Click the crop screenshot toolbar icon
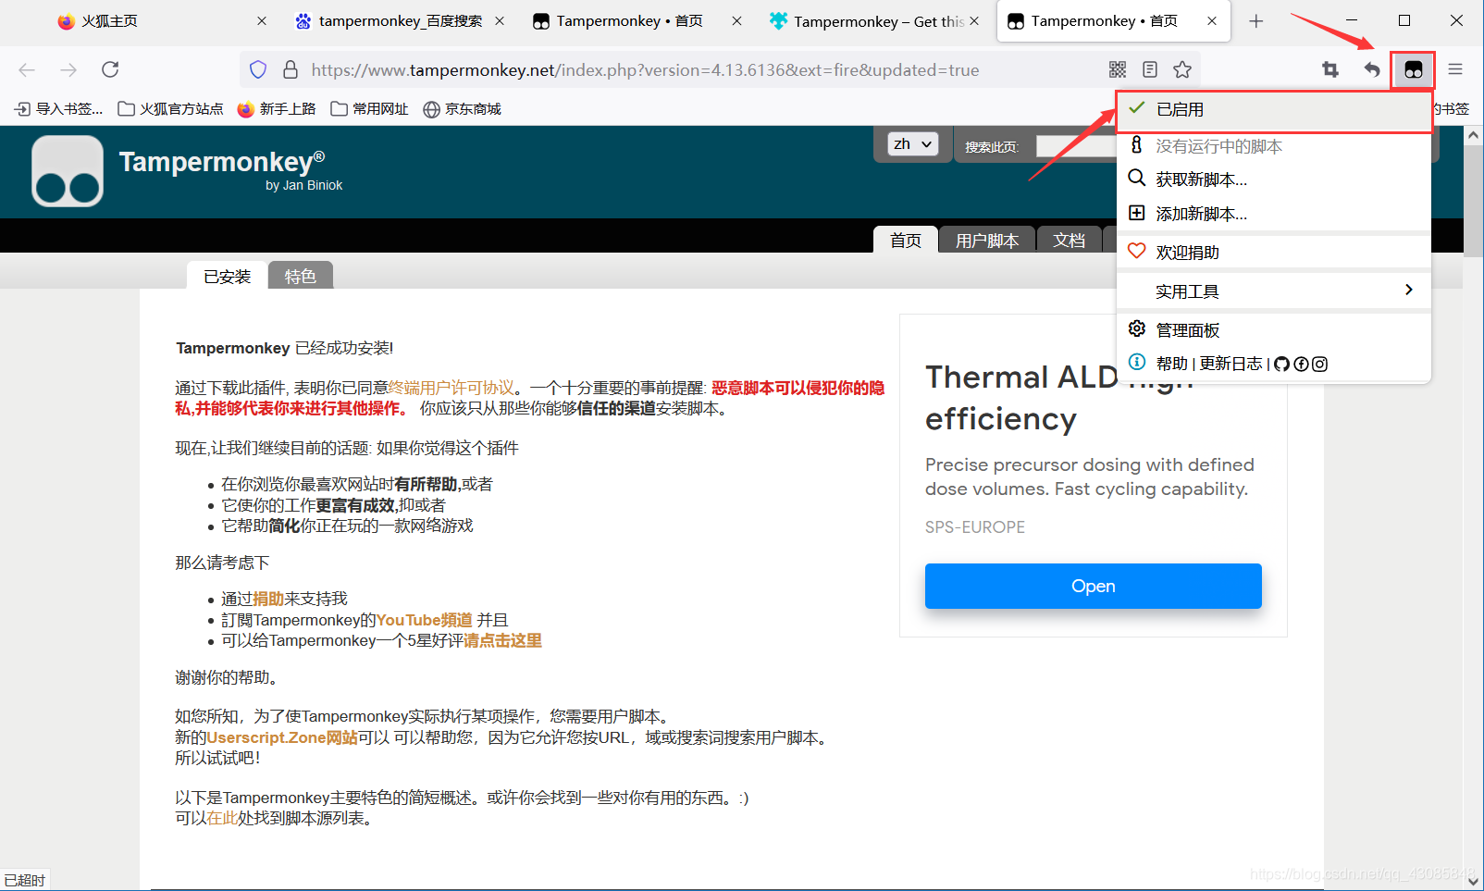The height and width of the screenshot is (891, 1484). coord(1330,69)
